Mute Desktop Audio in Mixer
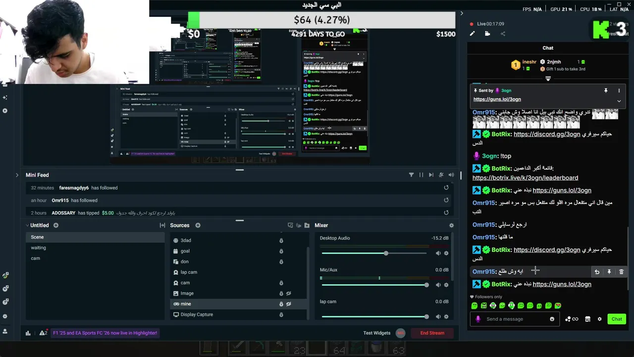 pos(438,253)
